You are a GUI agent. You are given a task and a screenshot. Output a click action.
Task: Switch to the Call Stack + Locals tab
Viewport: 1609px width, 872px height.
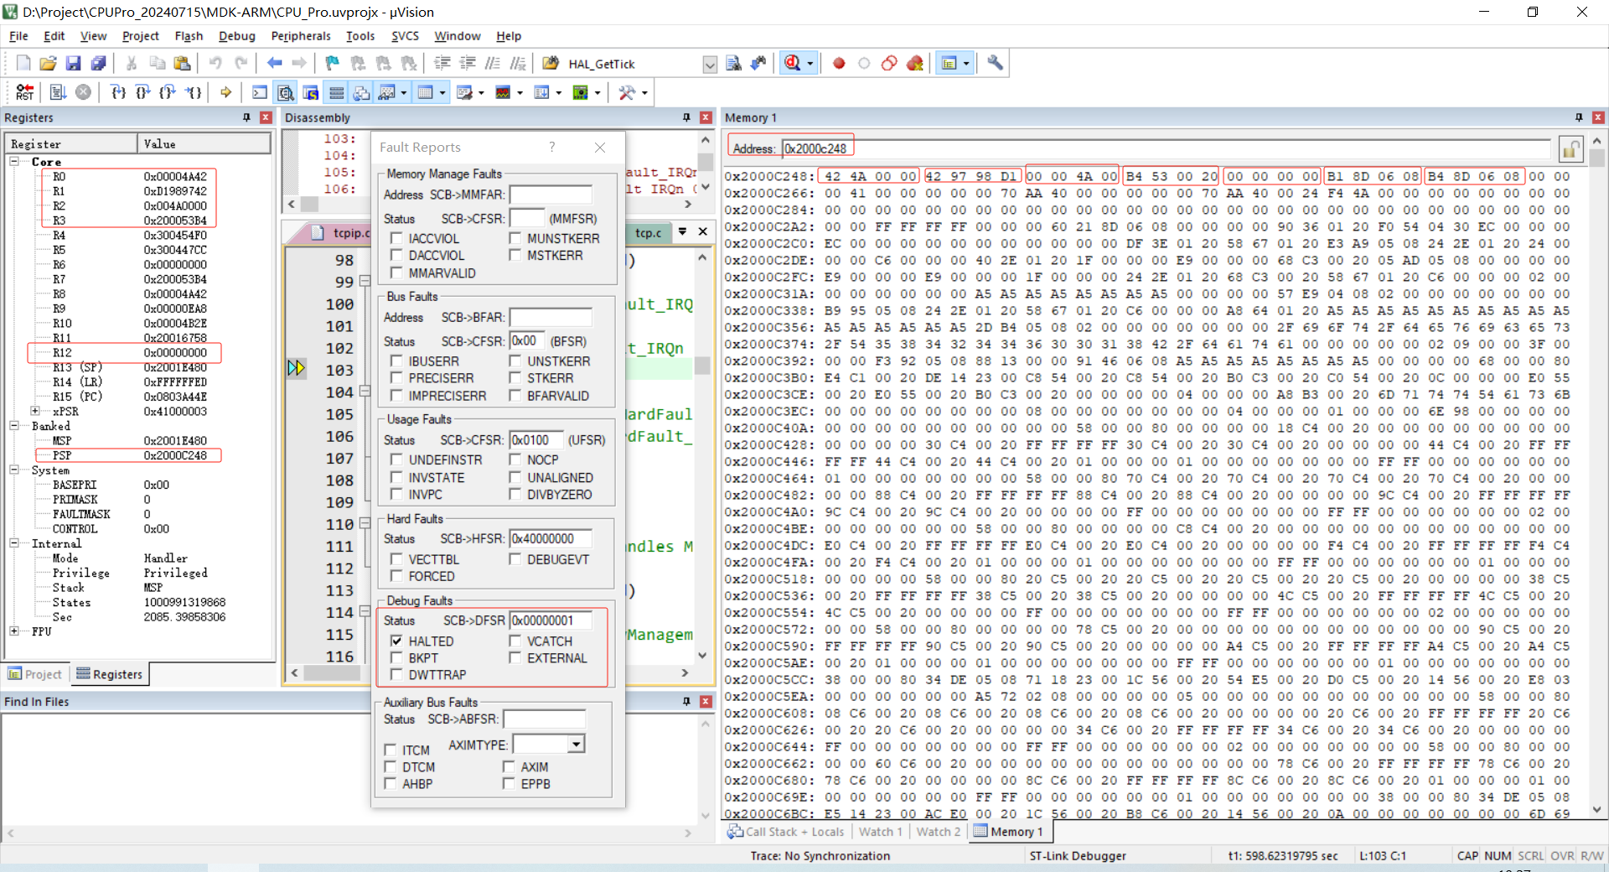(786, 832)
